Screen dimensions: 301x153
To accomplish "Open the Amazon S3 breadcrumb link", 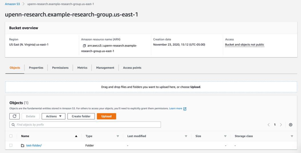I will pyautogui.click(x=12, y=4).
